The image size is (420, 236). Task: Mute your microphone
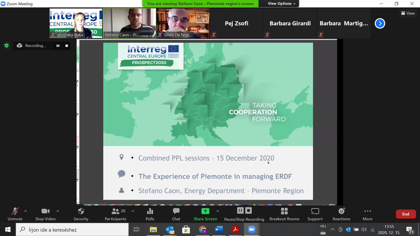(15, 214)
